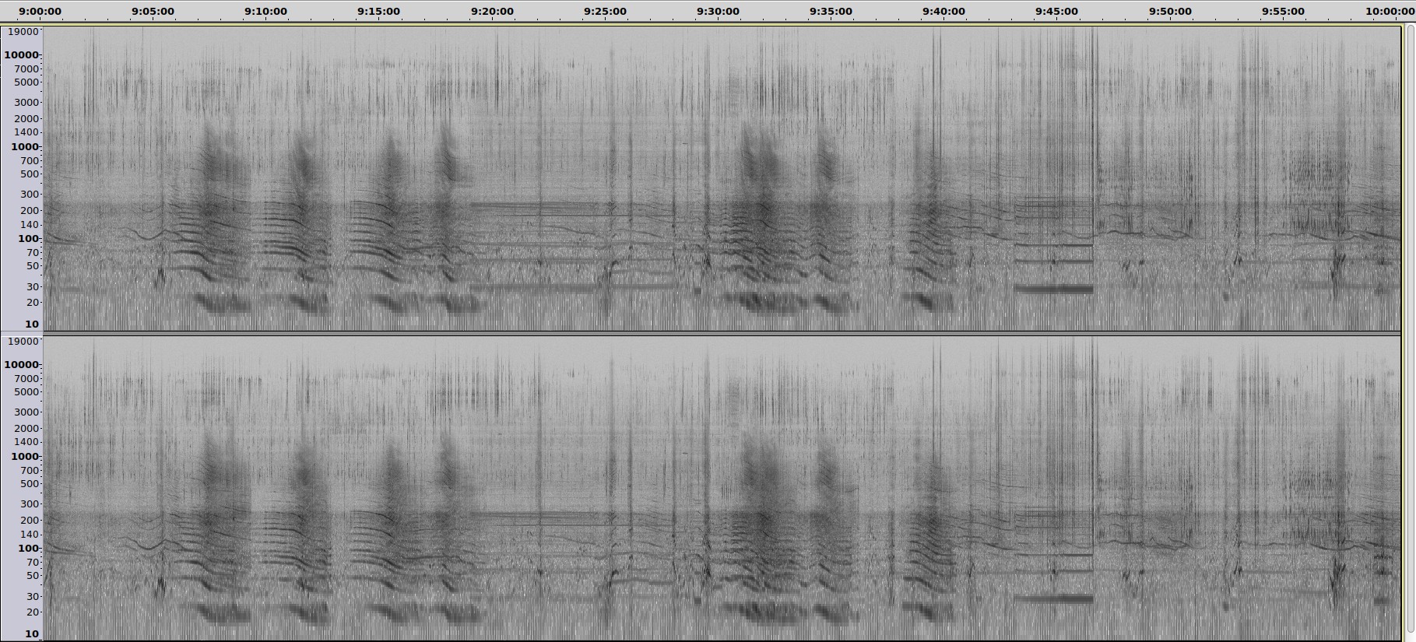Click the vertical scrollbar on the right edge
The height and width of the screenshot is (642, 1416).
1409,327
